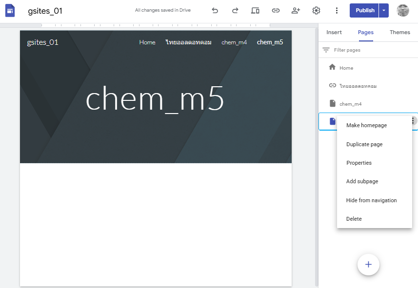
Task: Redo the last action
Action: [235, 11]
